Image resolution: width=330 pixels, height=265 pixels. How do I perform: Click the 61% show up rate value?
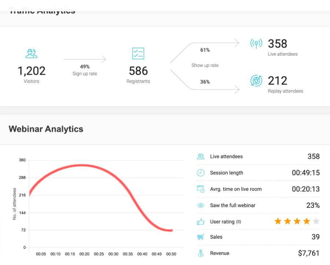pyautogui.click(x=205, y=50)
